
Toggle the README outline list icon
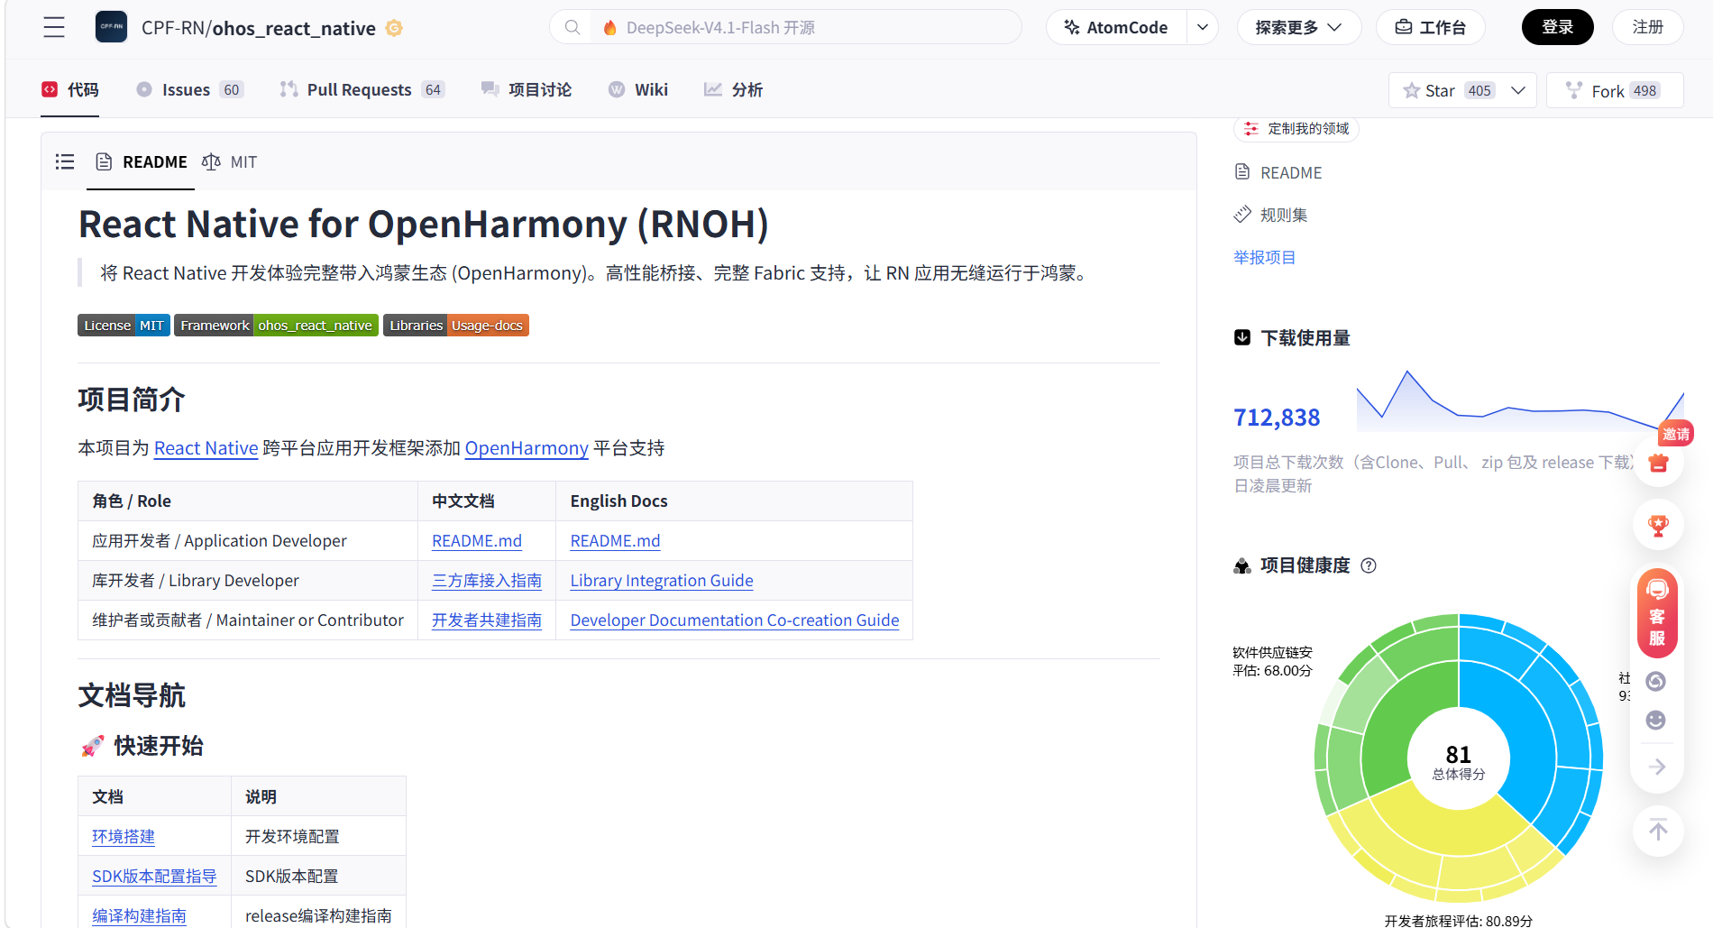[65, 161]
